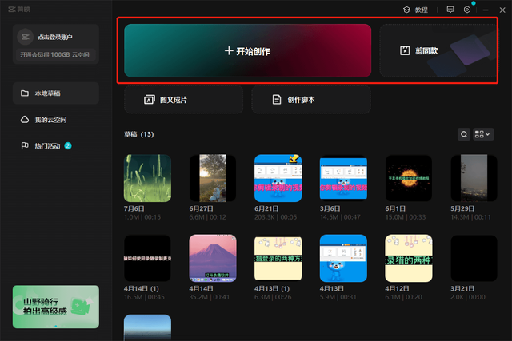Expand the grid view layout dropdown
512x341 pixels.
click(483, 134)
